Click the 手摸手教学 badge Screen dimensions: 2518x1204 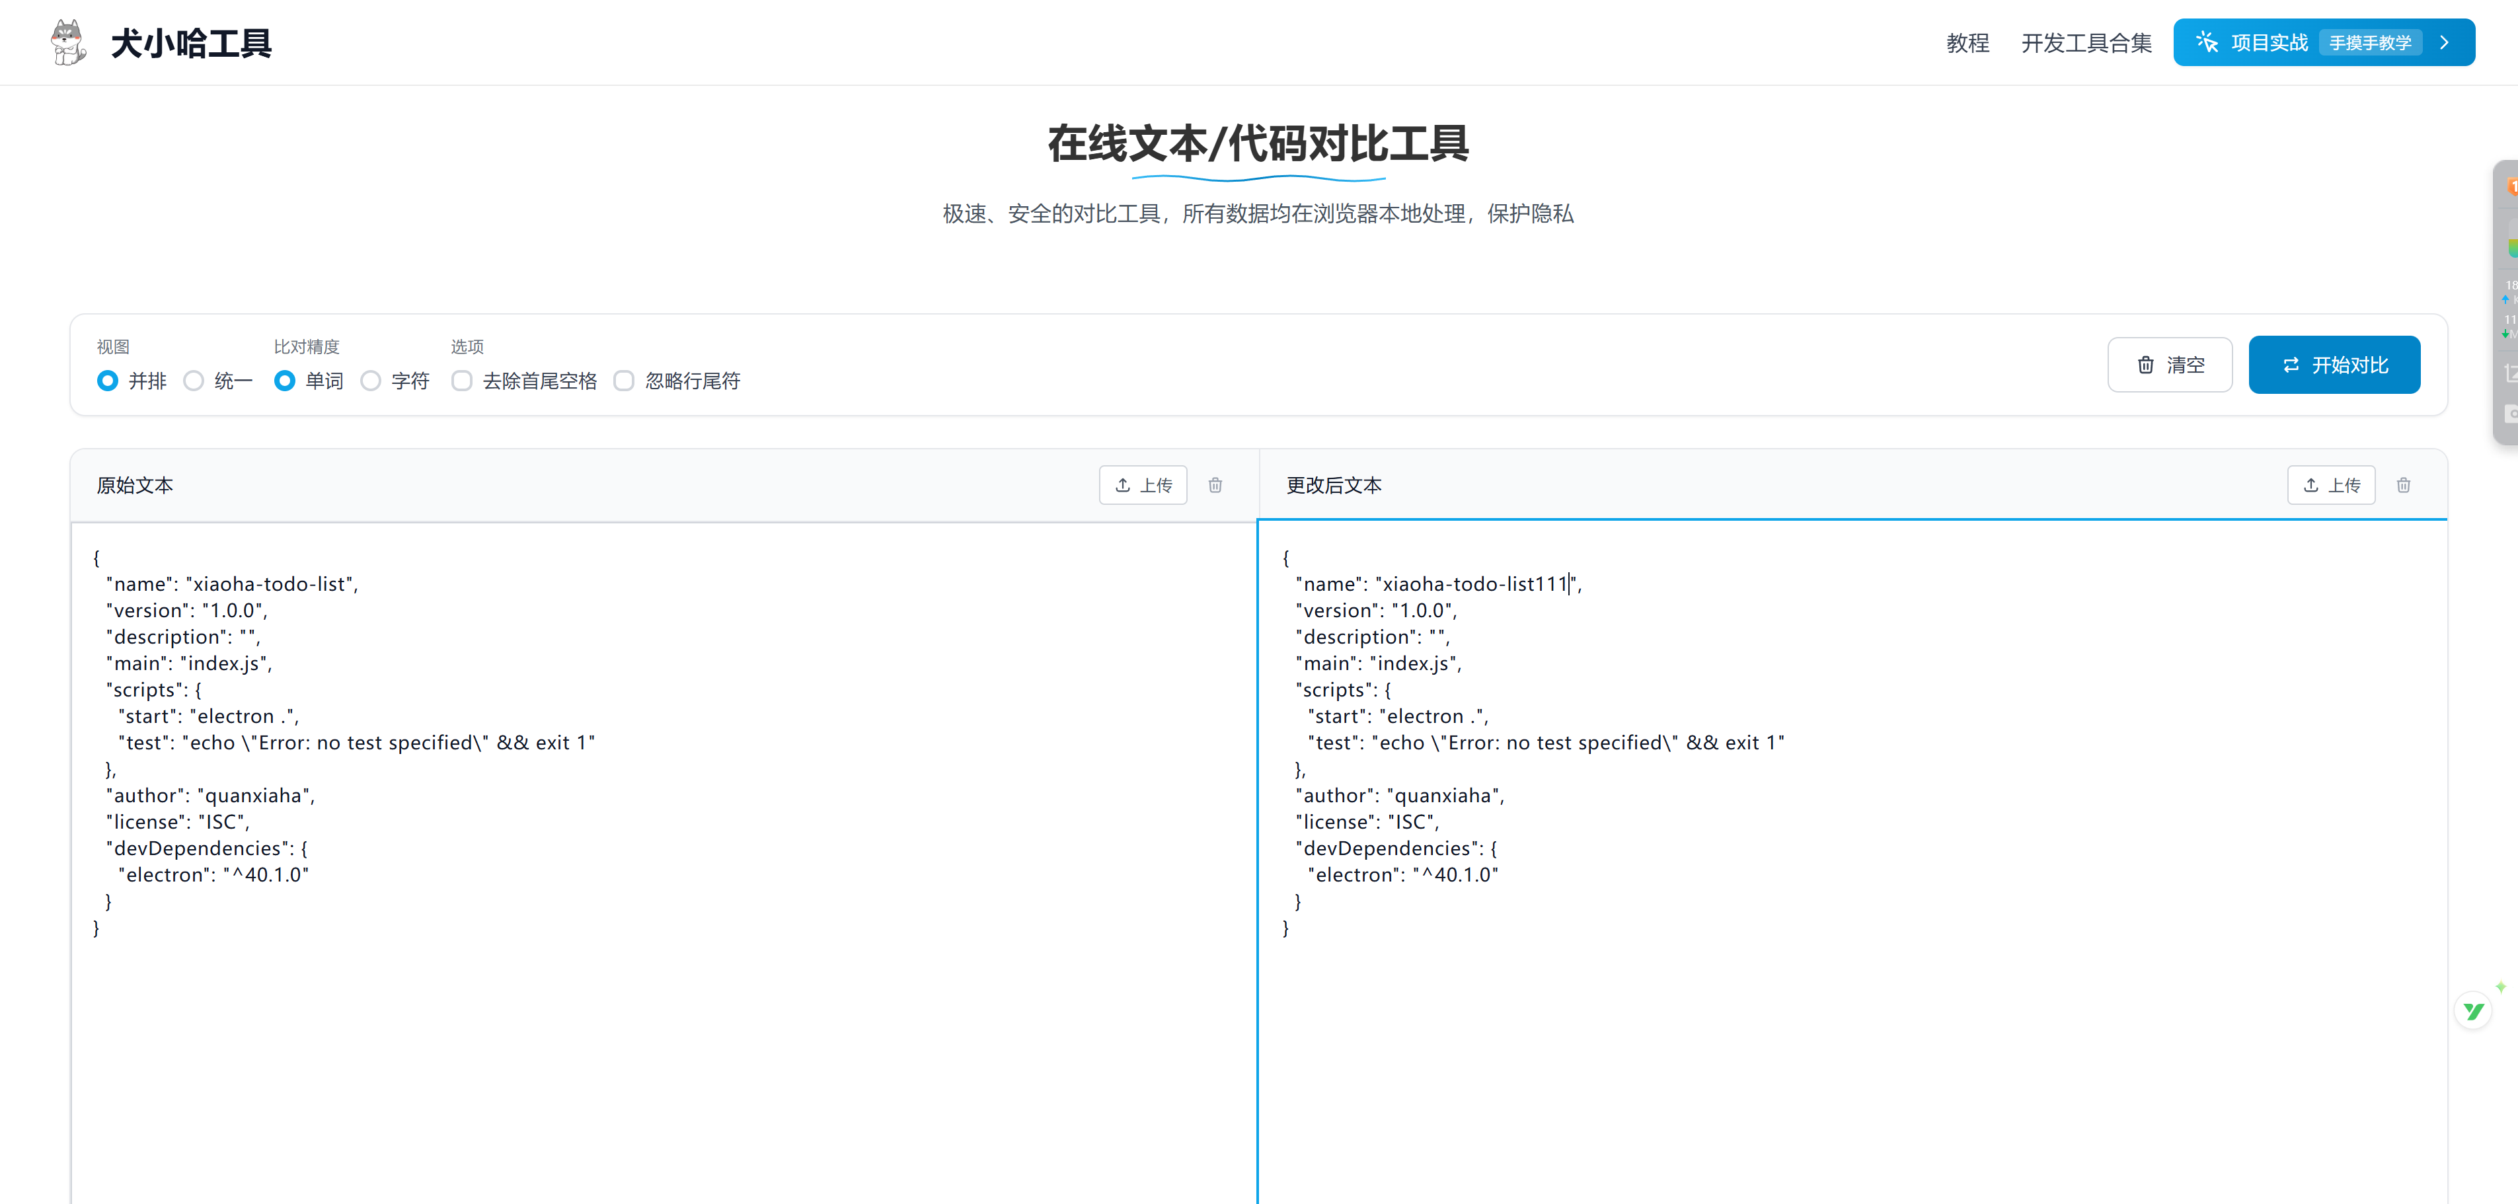(x=2369, y=43)
